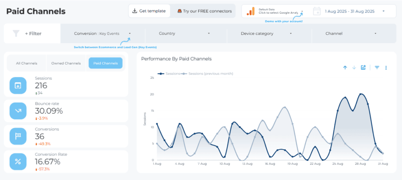Open chart explore icon in chart toolbar
402x180 pixels.
(363, 67)
